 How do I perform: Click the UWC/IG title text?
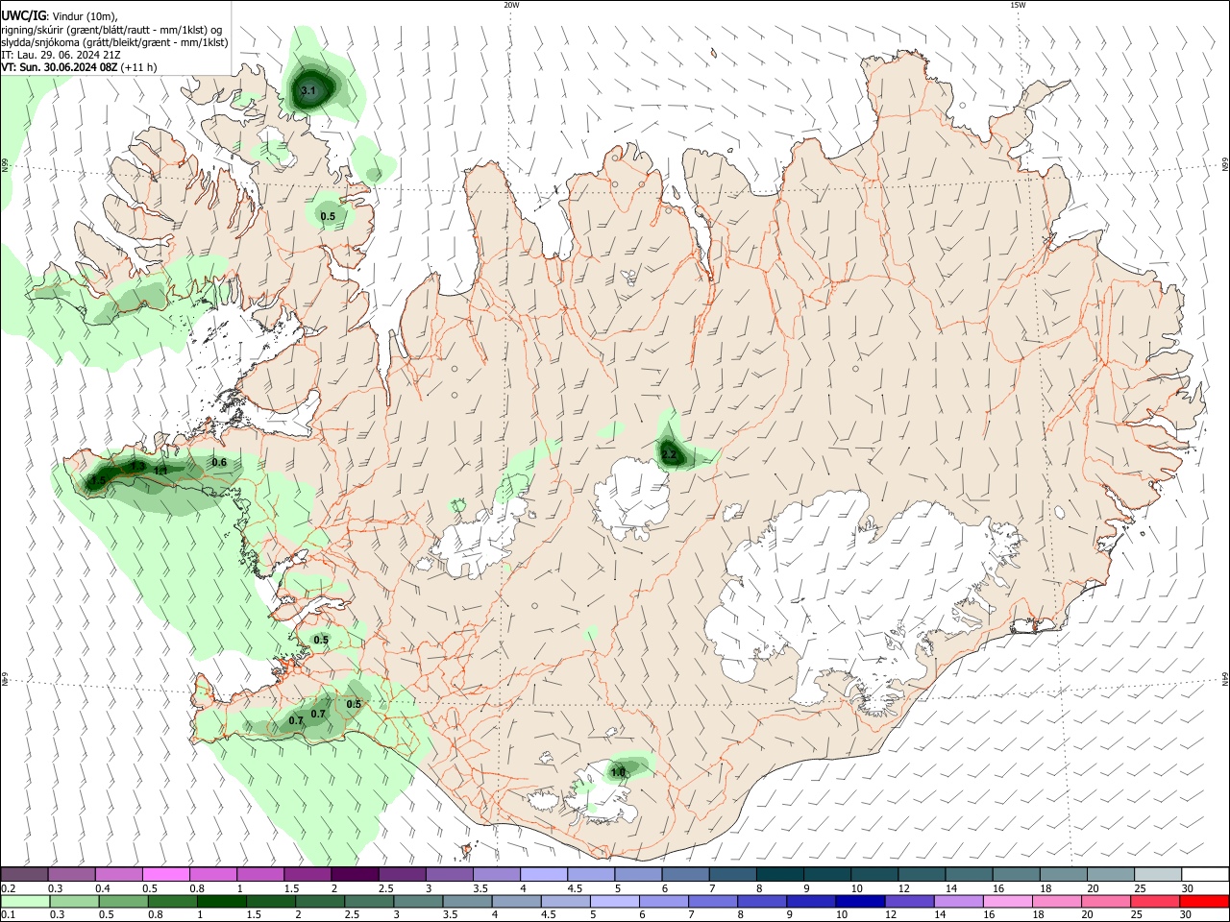pyautogui.click(x=23, y=15)
